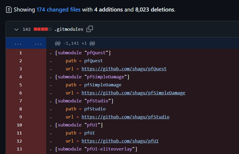
Task: Click the 142 changed lines count
Action: pos(27,29)
